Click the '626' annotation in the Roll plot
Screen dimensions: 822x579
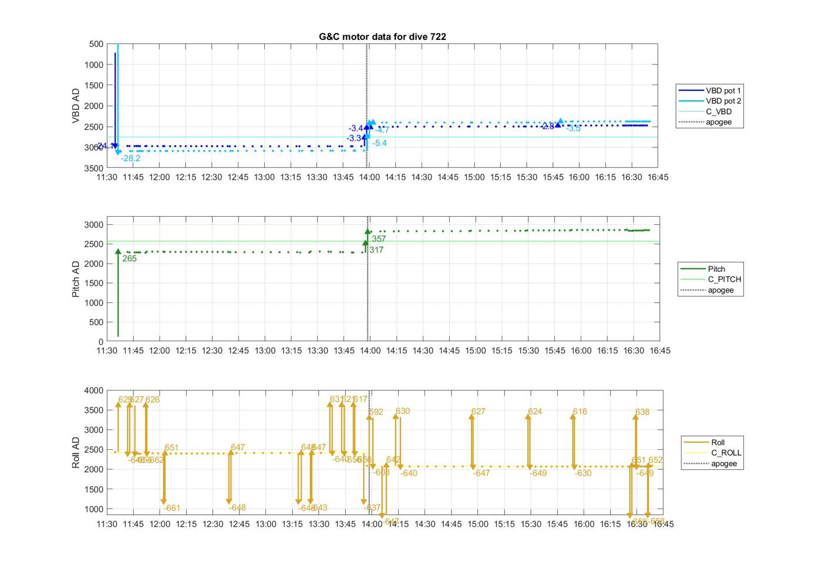[152, 400]
